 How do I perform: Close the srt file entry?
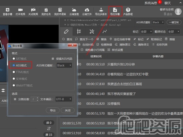point(65,20)
